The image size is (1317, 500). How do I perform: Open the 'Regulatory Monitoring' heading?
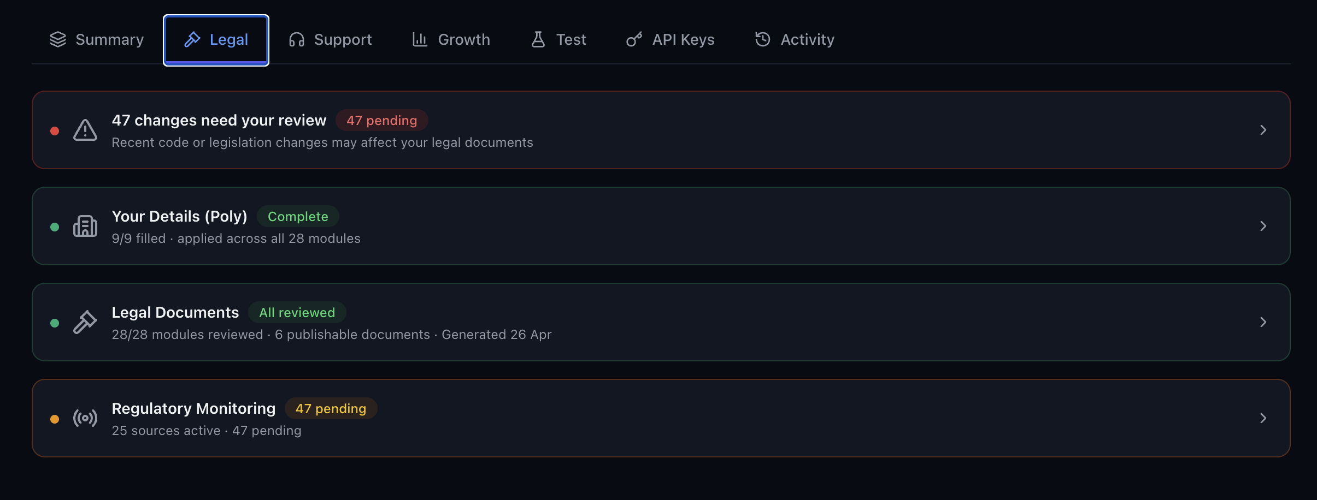tap(193, 408)
